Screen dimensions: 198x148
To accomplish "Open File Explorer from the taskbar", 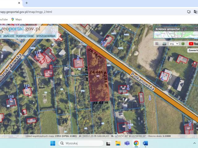I will (x=118, y=143).
